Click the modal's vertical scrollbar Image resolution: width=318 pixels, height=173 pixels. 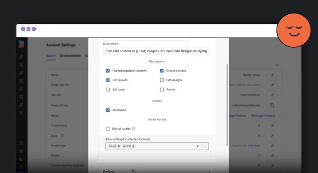point(227,105)
